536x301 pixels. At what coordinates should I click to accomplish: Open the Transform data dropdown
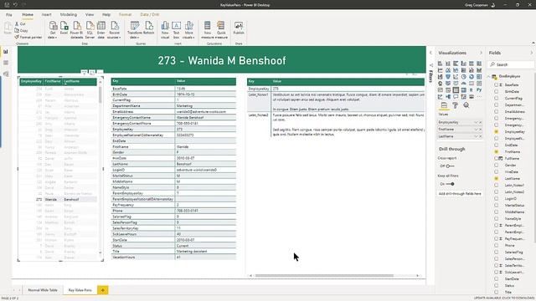click(135, 30)
